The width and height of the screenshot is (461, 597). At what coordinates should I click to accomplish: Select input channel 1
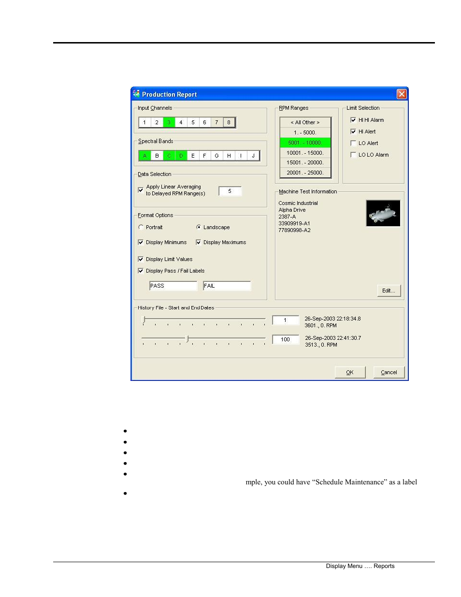(144, 123)
